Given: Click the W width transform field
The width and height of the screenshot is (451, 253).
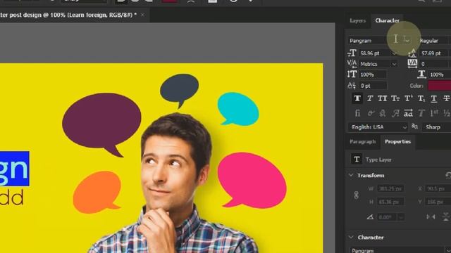Looking at the screenshot, I should pos(390,188).
